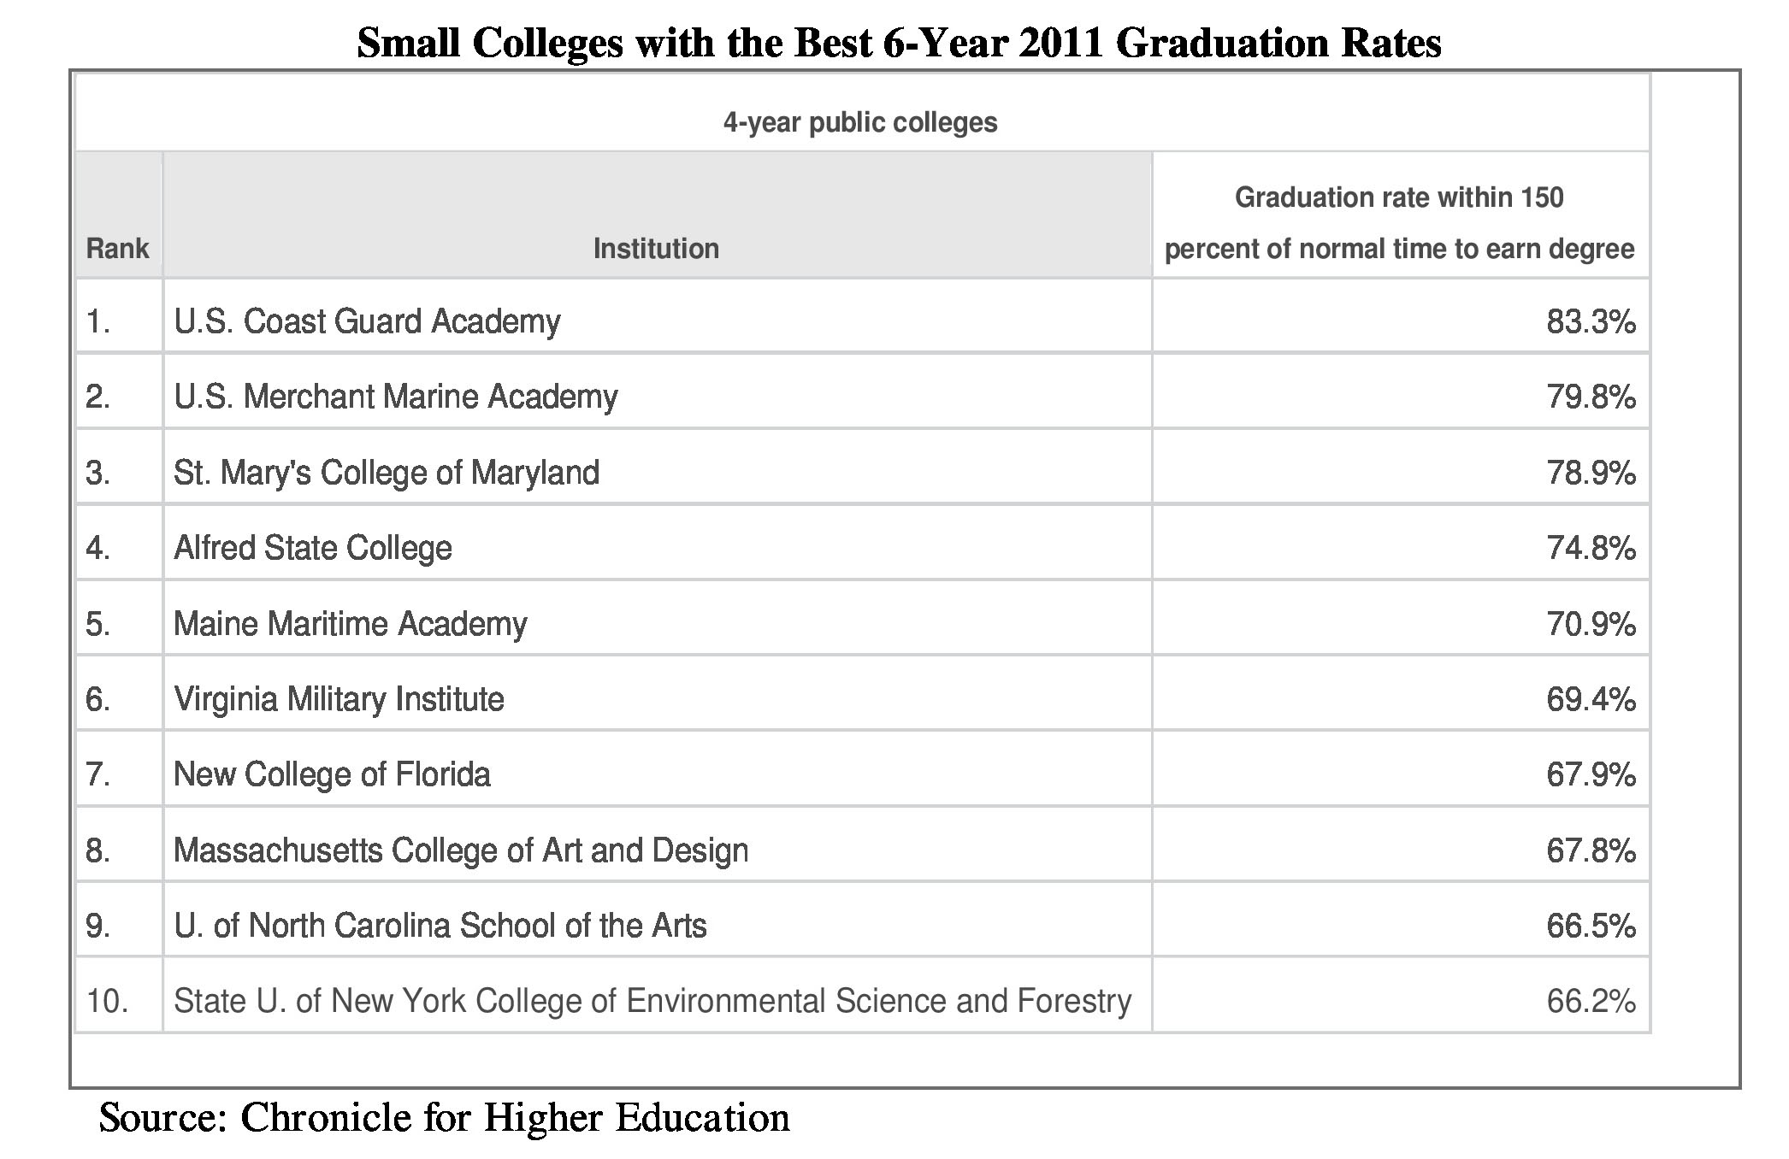
Task: Click the "Rank" column header
Action: [117, 249]
